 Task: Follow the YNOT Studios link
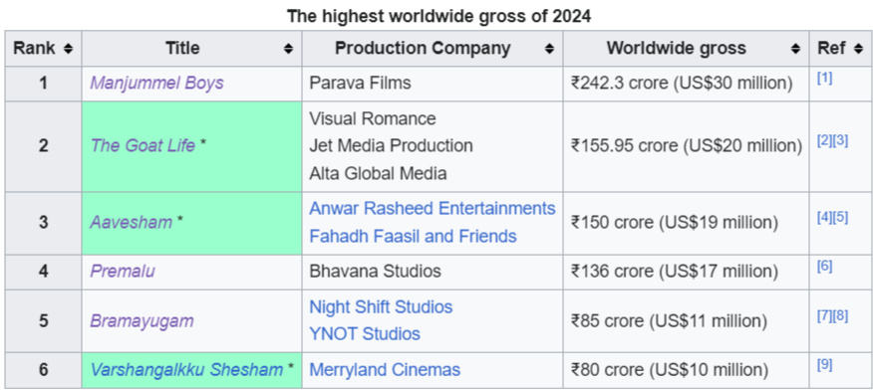(x=365, y=334)
